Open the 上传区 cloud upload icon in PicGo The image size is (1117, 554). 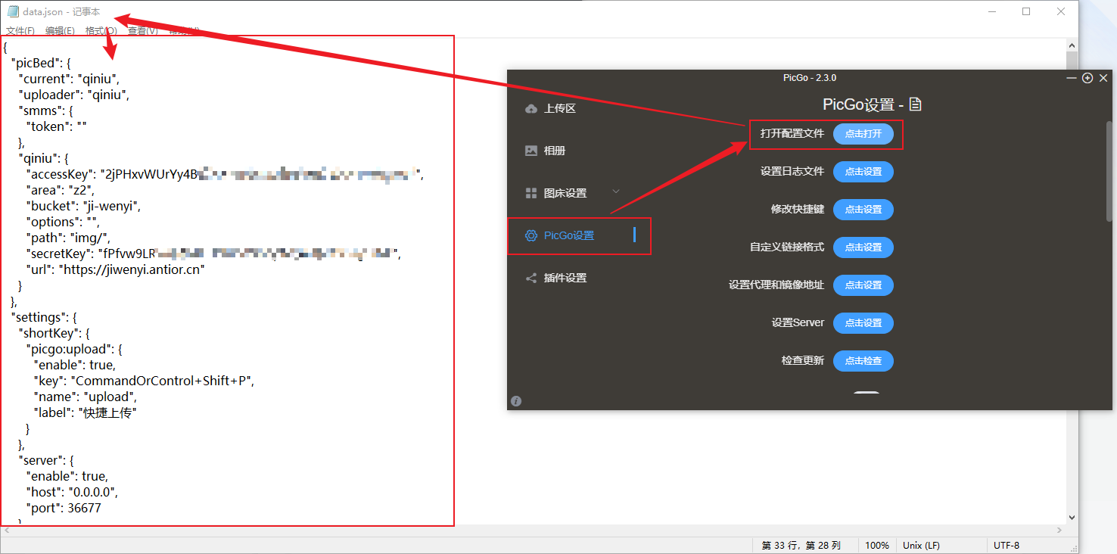click(x=531, y=108)
